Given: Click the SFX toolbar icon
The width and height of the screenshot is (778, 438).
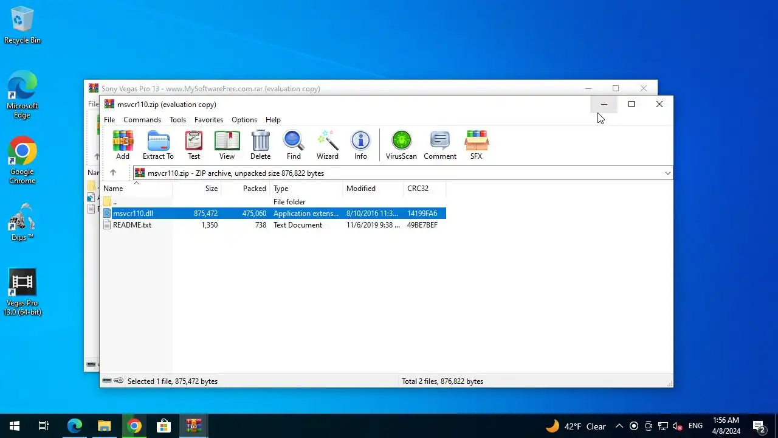Looking at the screenshot, I should point(476,145).
